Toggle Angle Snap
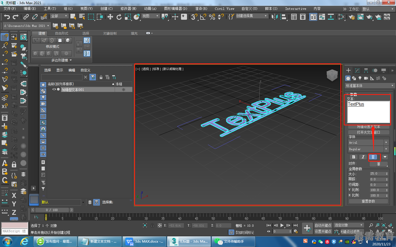Screen dimensions: 396x247 203,17
